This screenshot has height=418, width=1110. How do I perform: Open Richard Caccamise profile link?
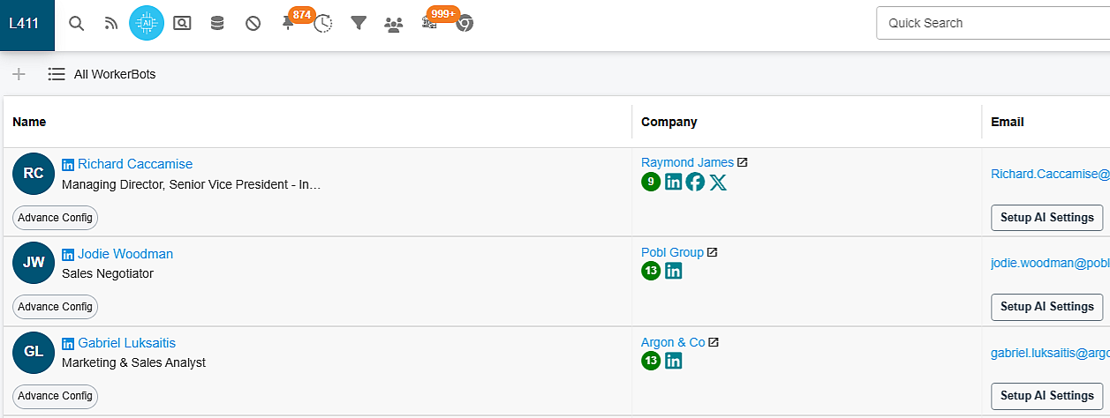coord(135,164)
